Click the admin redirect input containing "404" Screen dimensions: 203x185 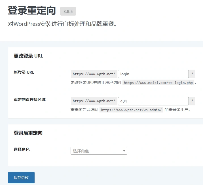coord(153,101)
